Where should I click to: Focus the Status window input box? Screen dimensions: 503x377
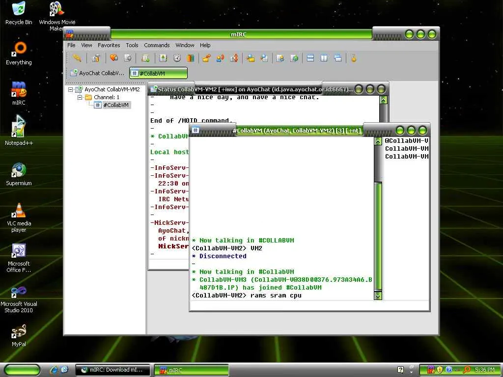169,265
